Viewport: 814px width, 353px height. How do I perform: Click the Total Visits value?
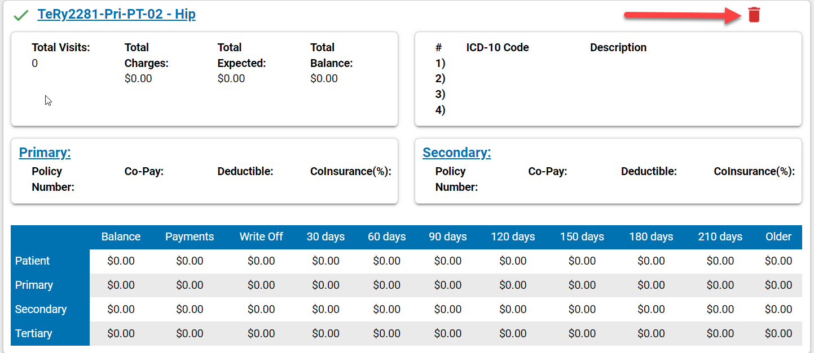click(35, 64)
